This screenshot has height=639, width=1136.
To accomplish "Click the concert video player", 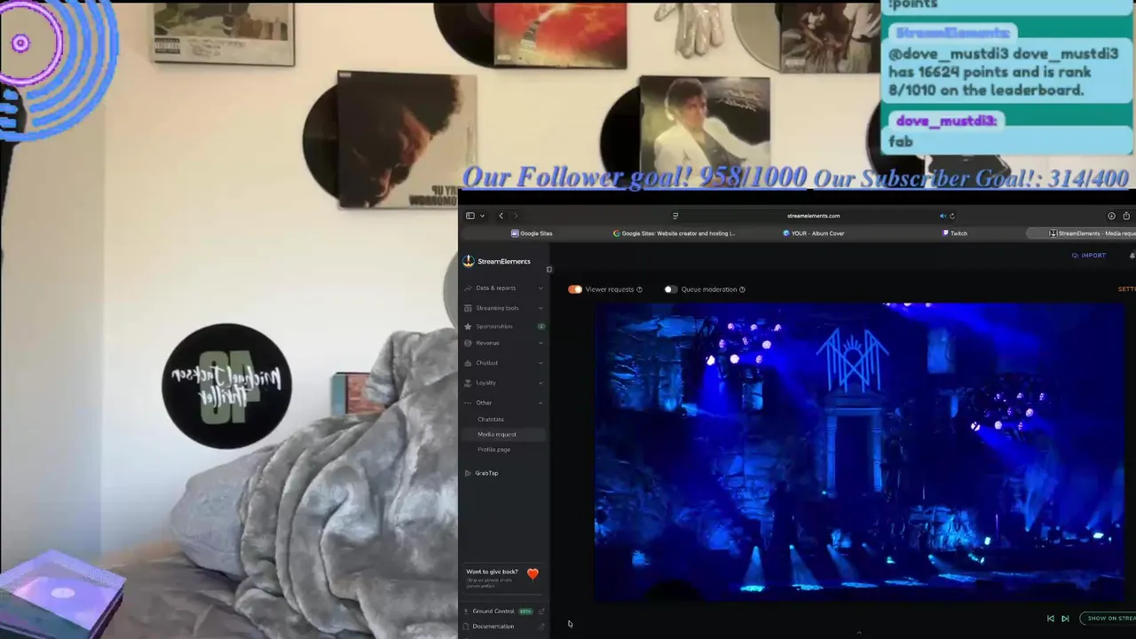I will [858, 453].
